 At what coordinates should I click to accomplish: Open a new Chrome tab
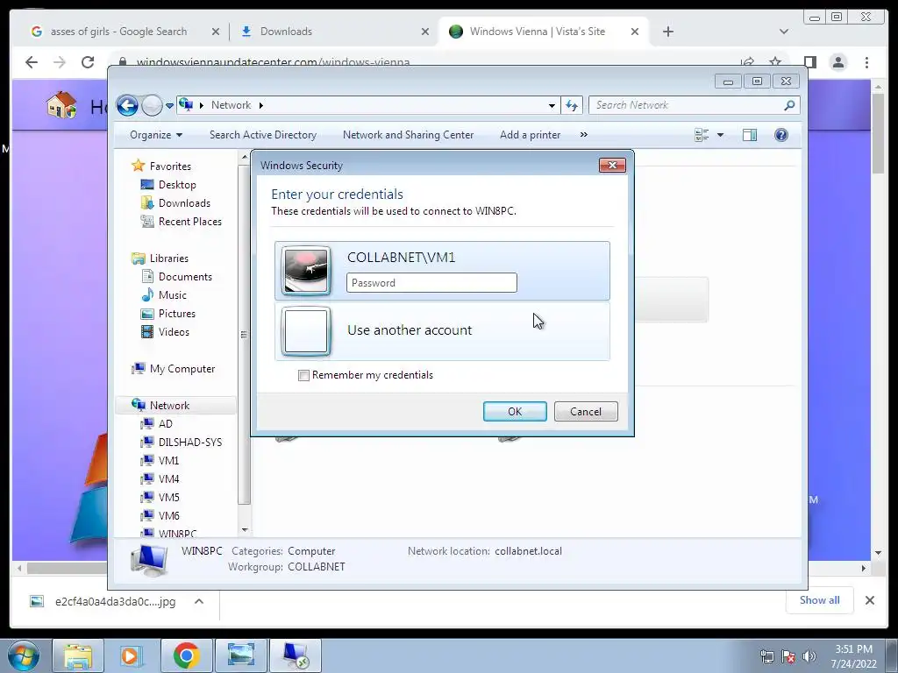[x=667, y=32]
